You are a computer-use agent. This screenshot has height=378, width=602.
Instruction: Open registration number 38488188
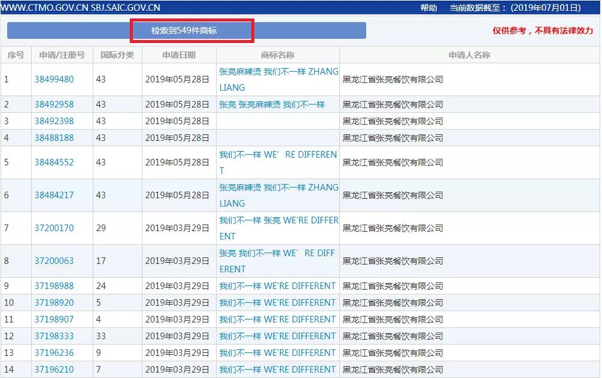click(54, 138)
